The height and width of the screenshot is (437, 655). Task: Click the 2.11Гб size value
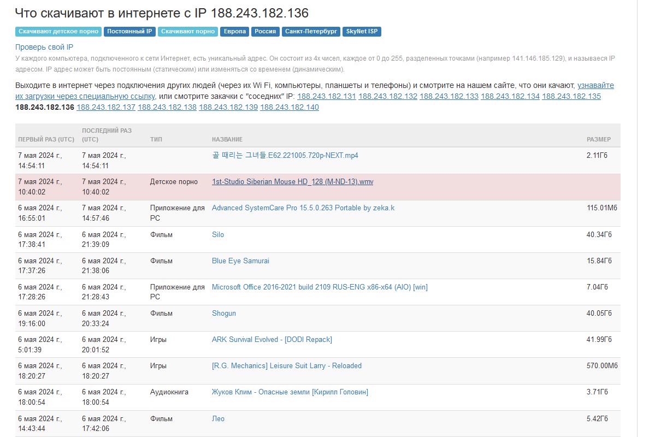597,156
